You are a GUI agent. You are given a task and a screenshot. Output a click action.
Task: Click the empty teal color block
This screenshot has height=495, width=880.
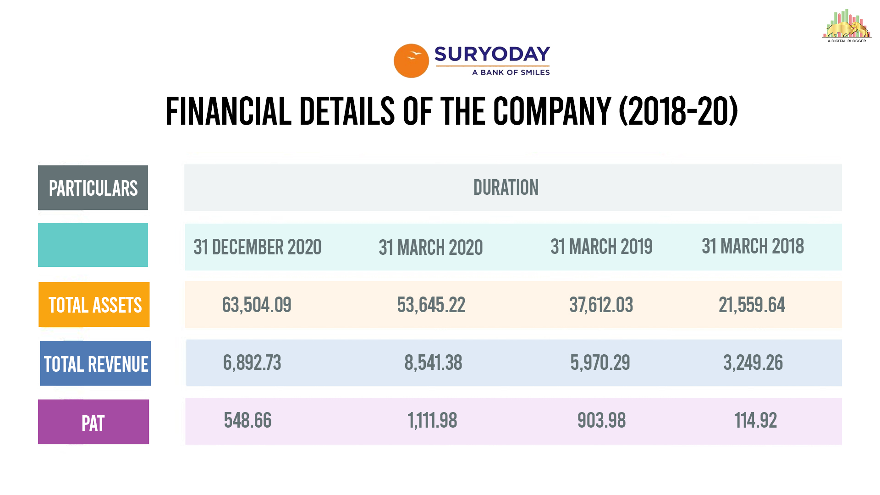pyautogui.click(x=93, y=245)
